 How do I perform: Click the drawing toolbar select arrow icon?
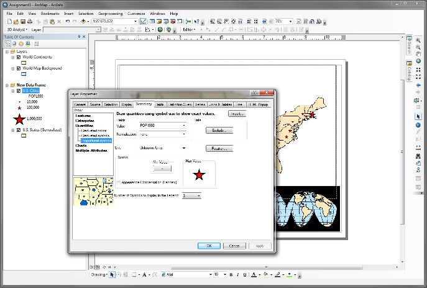click(x=112, y=275)
